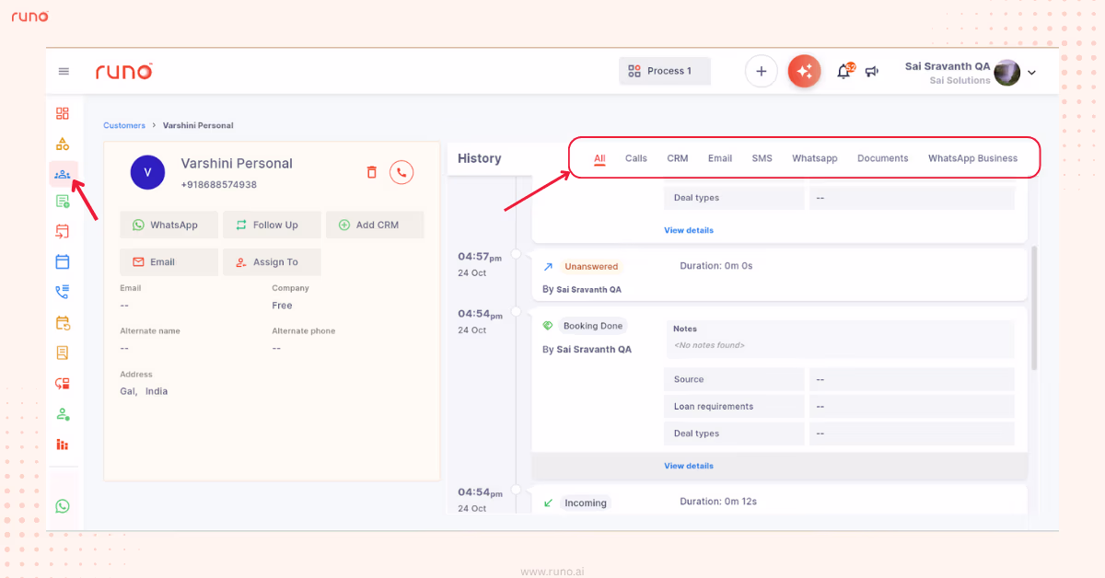Click the announcements megaphone icon
The height and width of the screenshot is (578, 1105).
point(871,72)
